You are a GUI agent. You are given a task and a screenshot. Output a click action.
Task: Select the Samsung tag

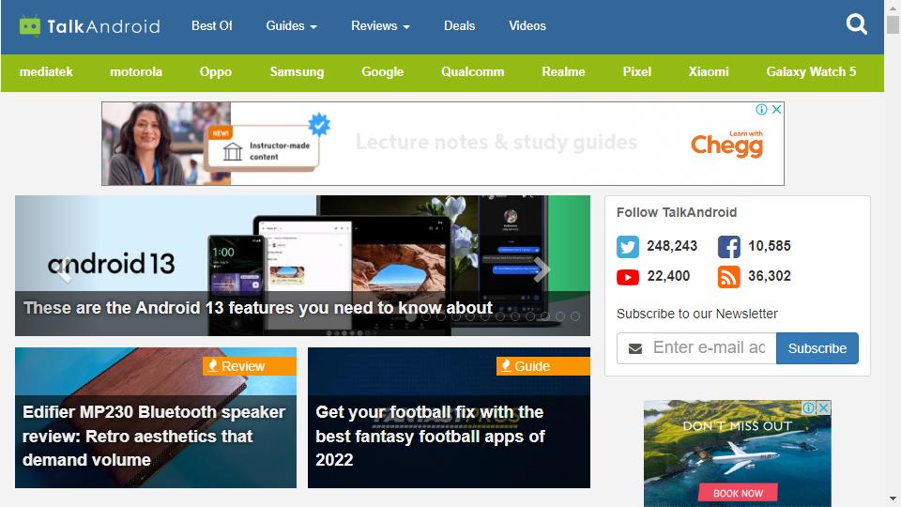pyautogui.click(x=298, y=72)
